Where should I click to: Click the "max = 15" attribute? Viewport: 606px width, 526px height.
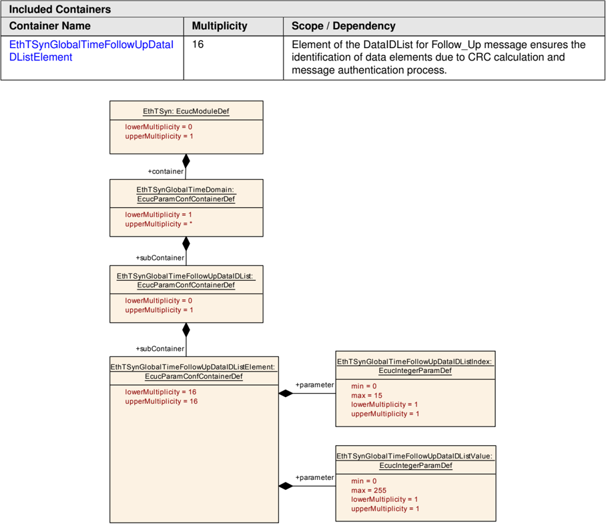pyautogui.click(x=367, y=395)
